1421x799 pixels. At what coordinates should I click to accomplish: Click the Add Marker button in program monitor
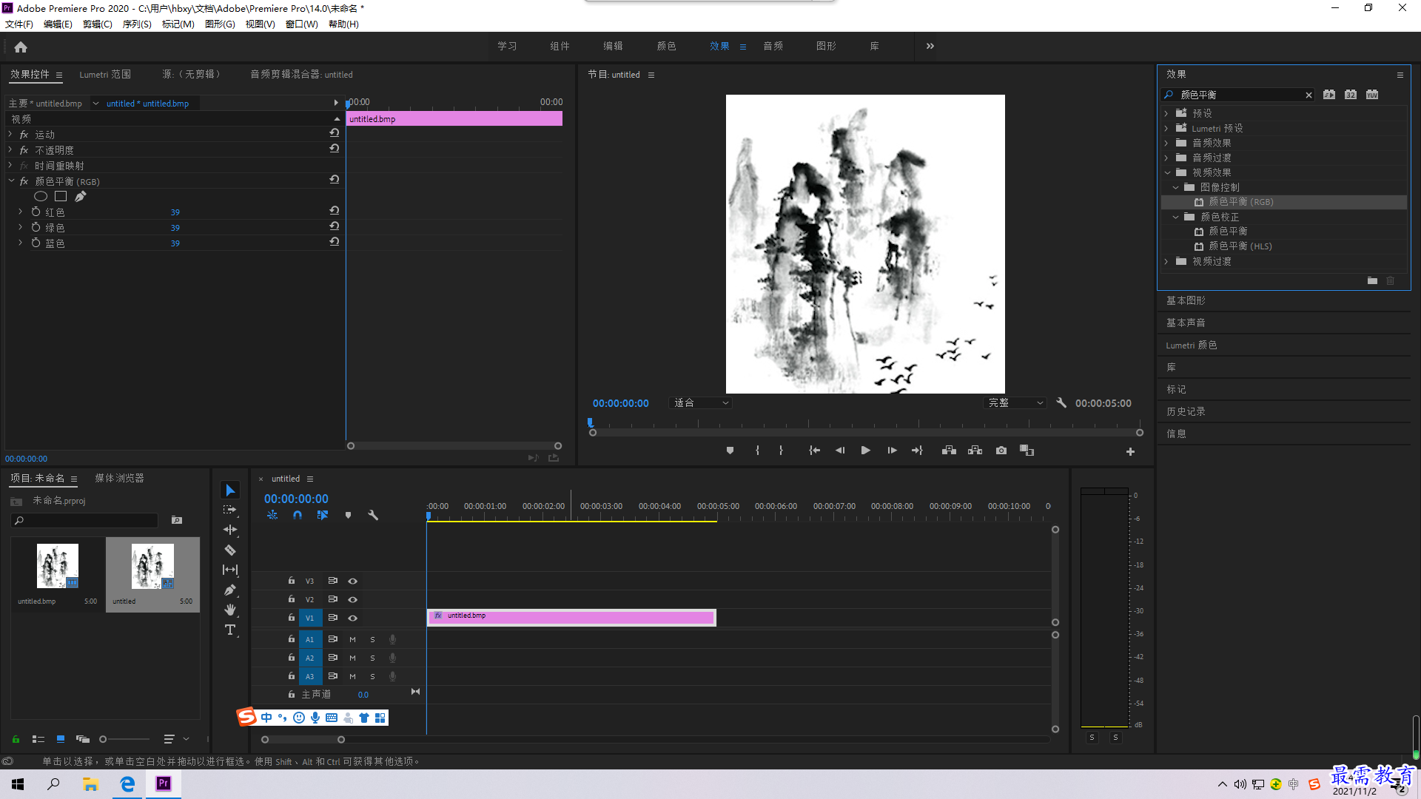click(730, 451)
